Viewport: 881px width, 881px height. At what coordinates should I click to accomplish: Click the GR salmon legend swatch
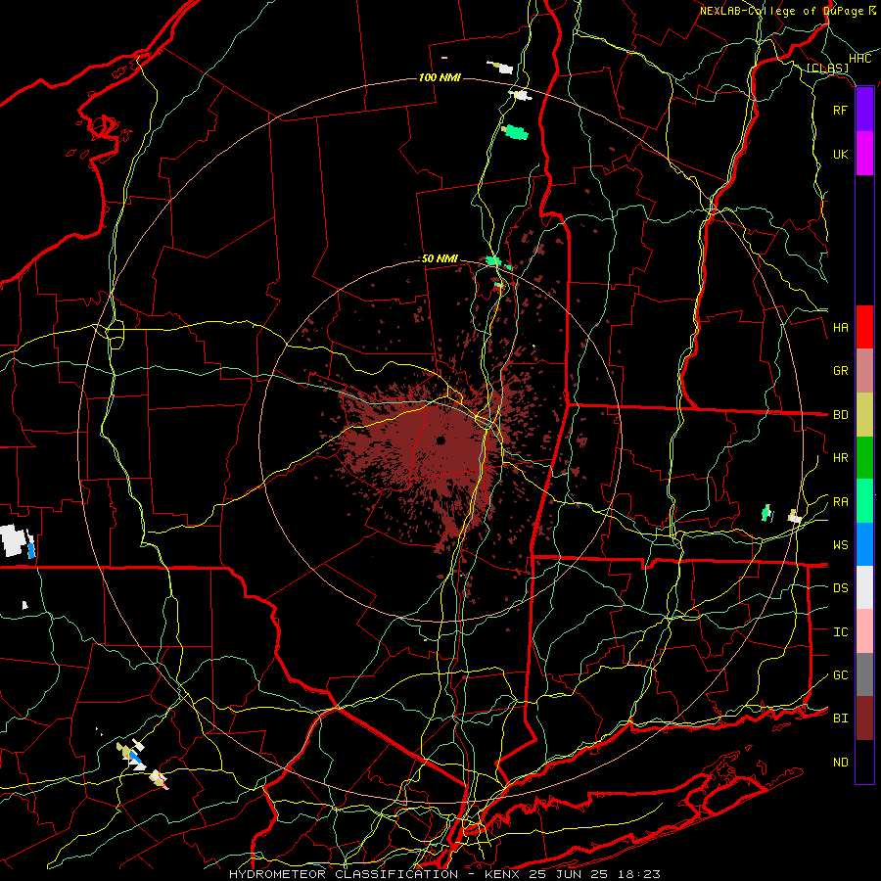coord(864,370)
